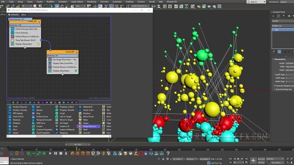Select the Instance Material operator
294x165 pixels.
tap(65, 130)
